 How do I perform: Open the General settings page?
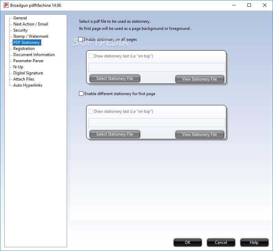[x=20, y=18]
